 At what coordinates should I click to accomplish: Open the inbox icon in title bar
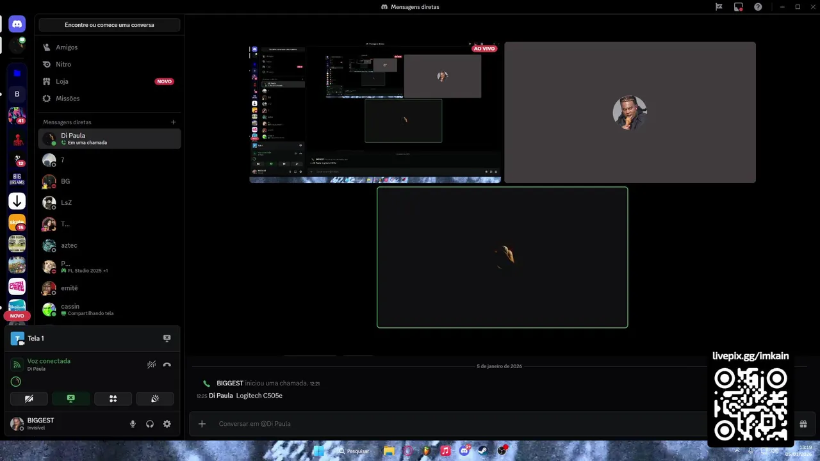[x=719, y=7]
